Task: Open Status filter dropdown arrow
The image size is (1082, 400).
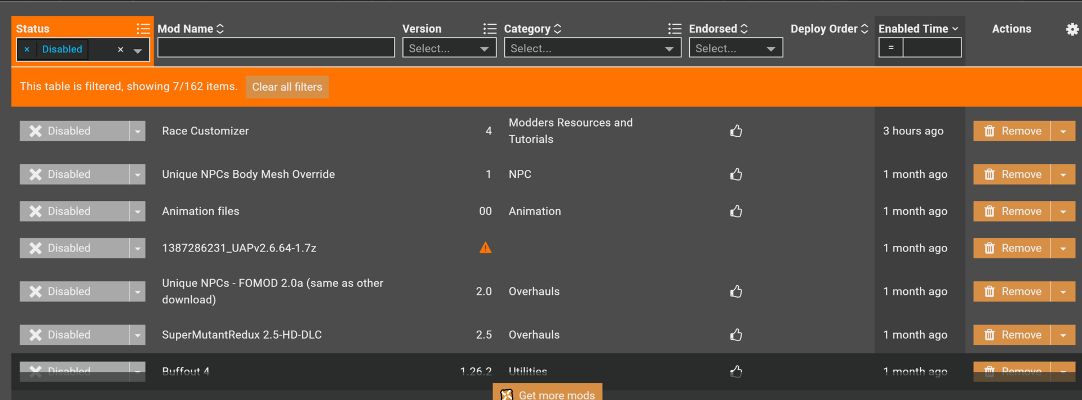Action: point(138,50)
